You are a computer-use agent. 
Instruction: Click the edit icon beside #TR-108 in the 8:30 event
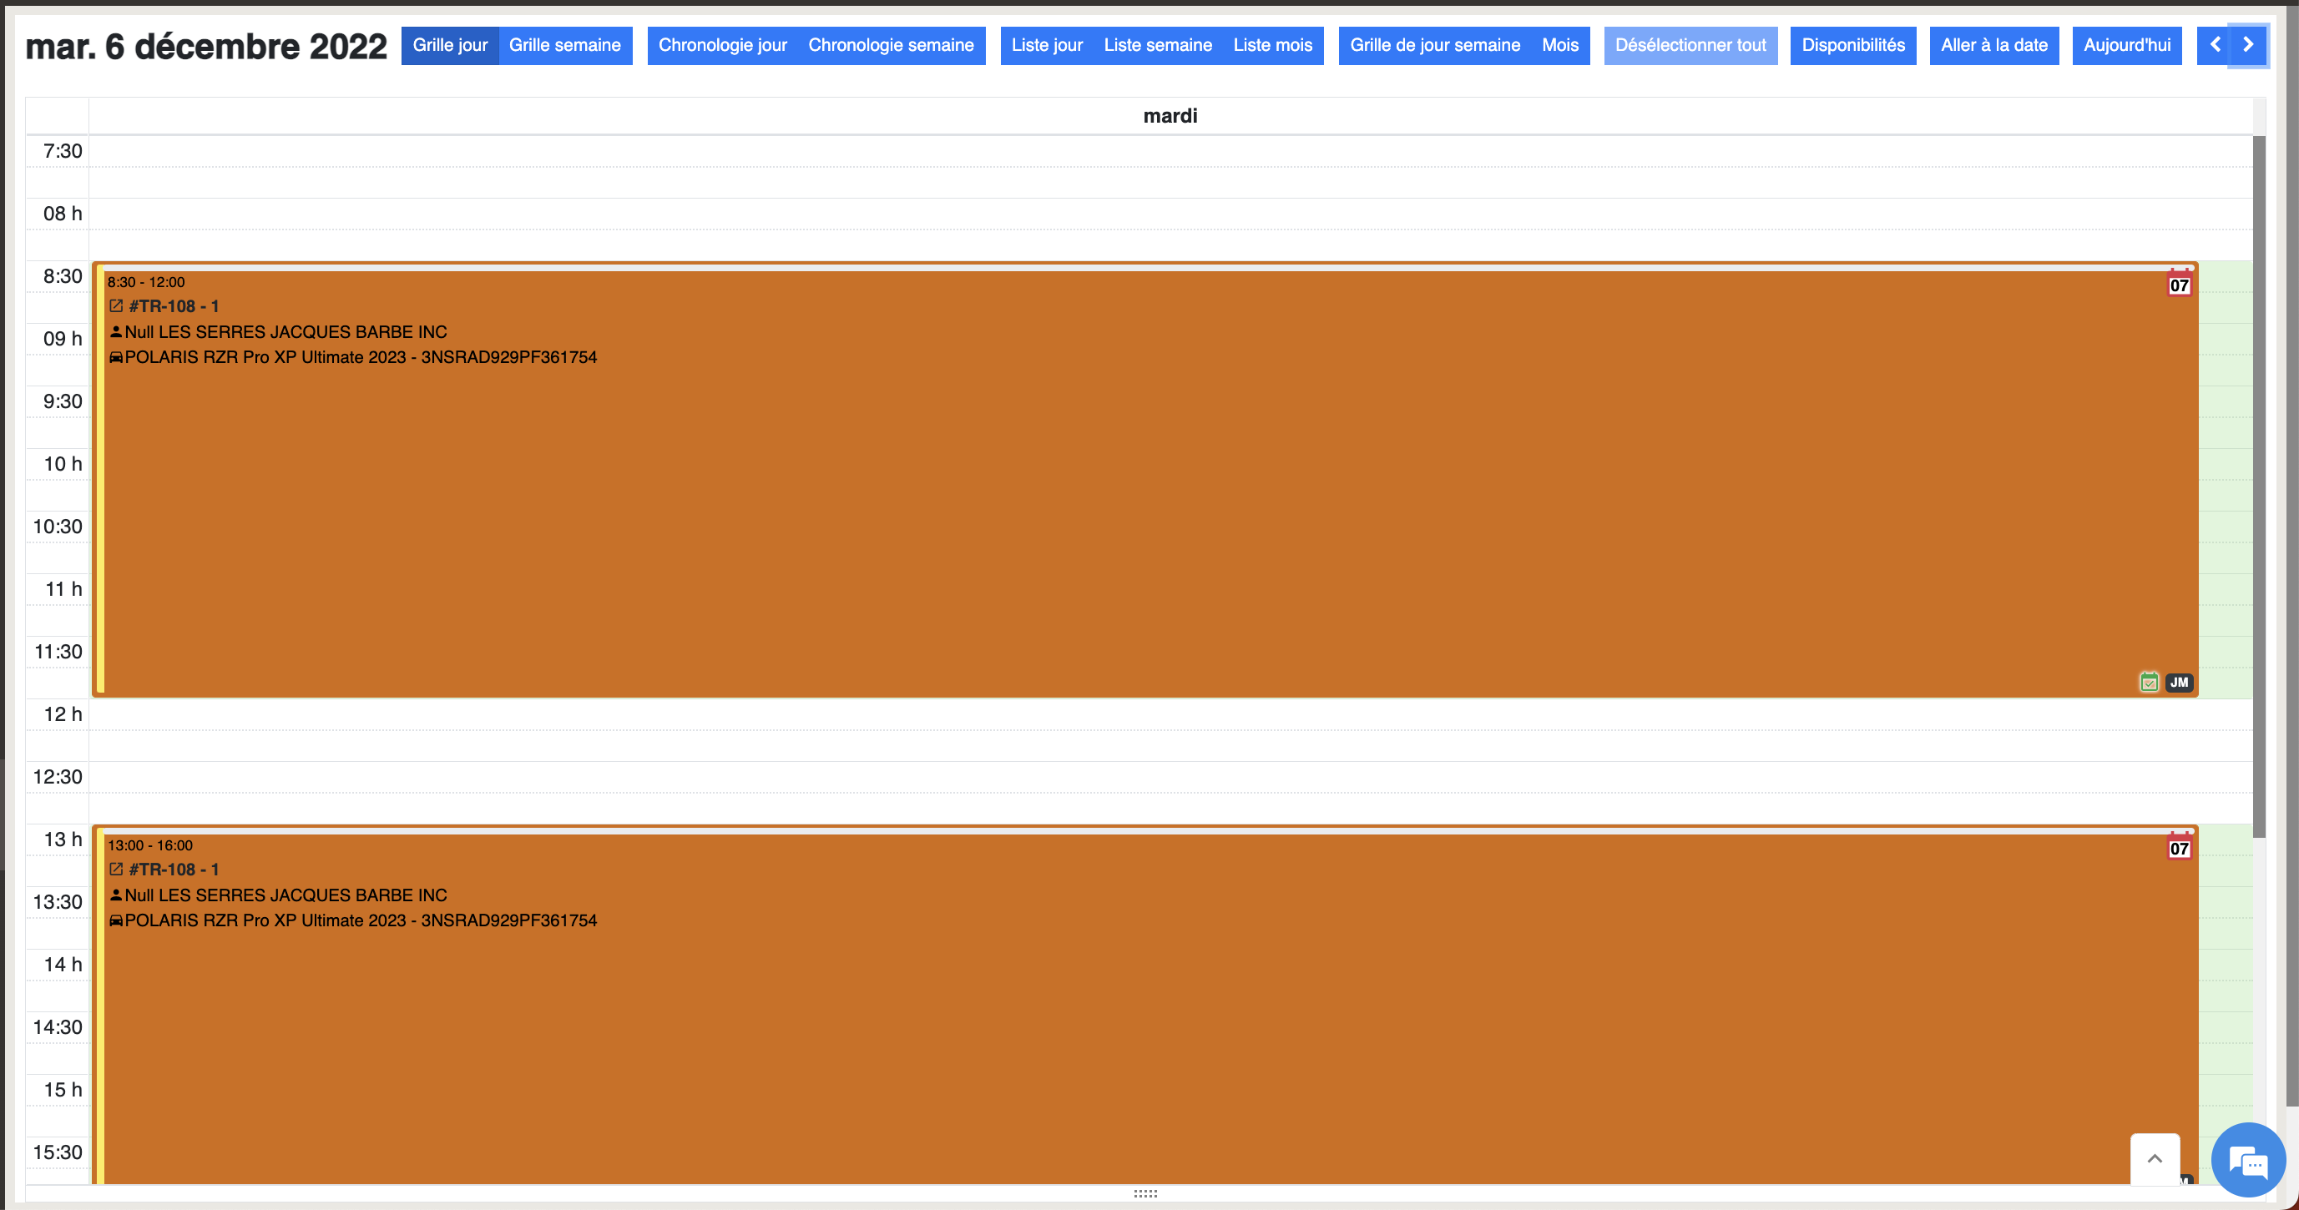point(116,306)
